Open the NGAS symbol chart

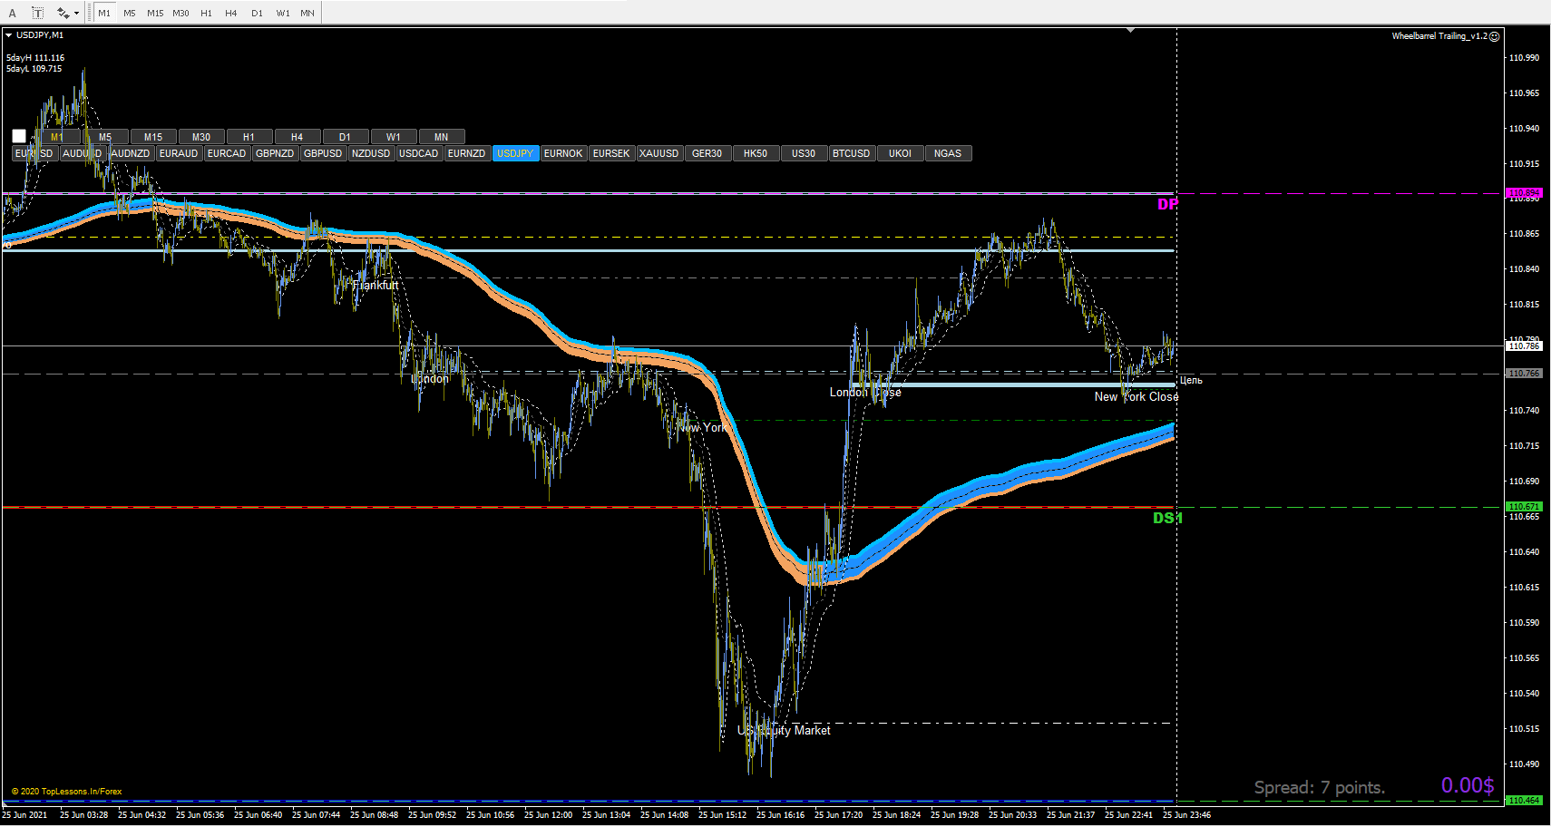[948, 153]
